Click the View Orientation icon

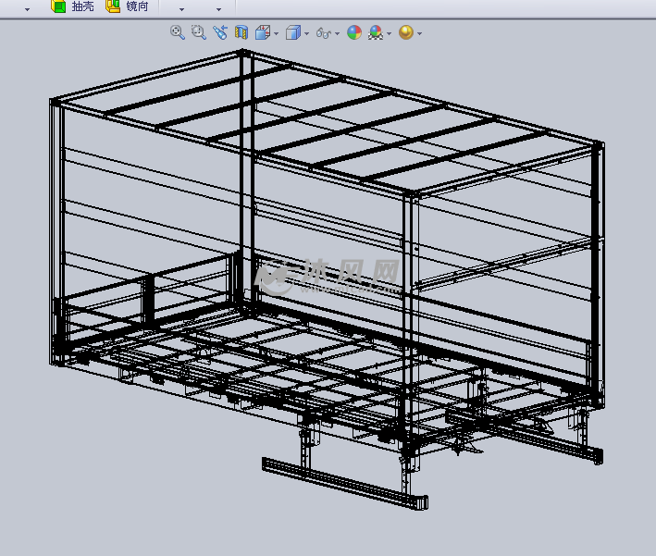262,32
